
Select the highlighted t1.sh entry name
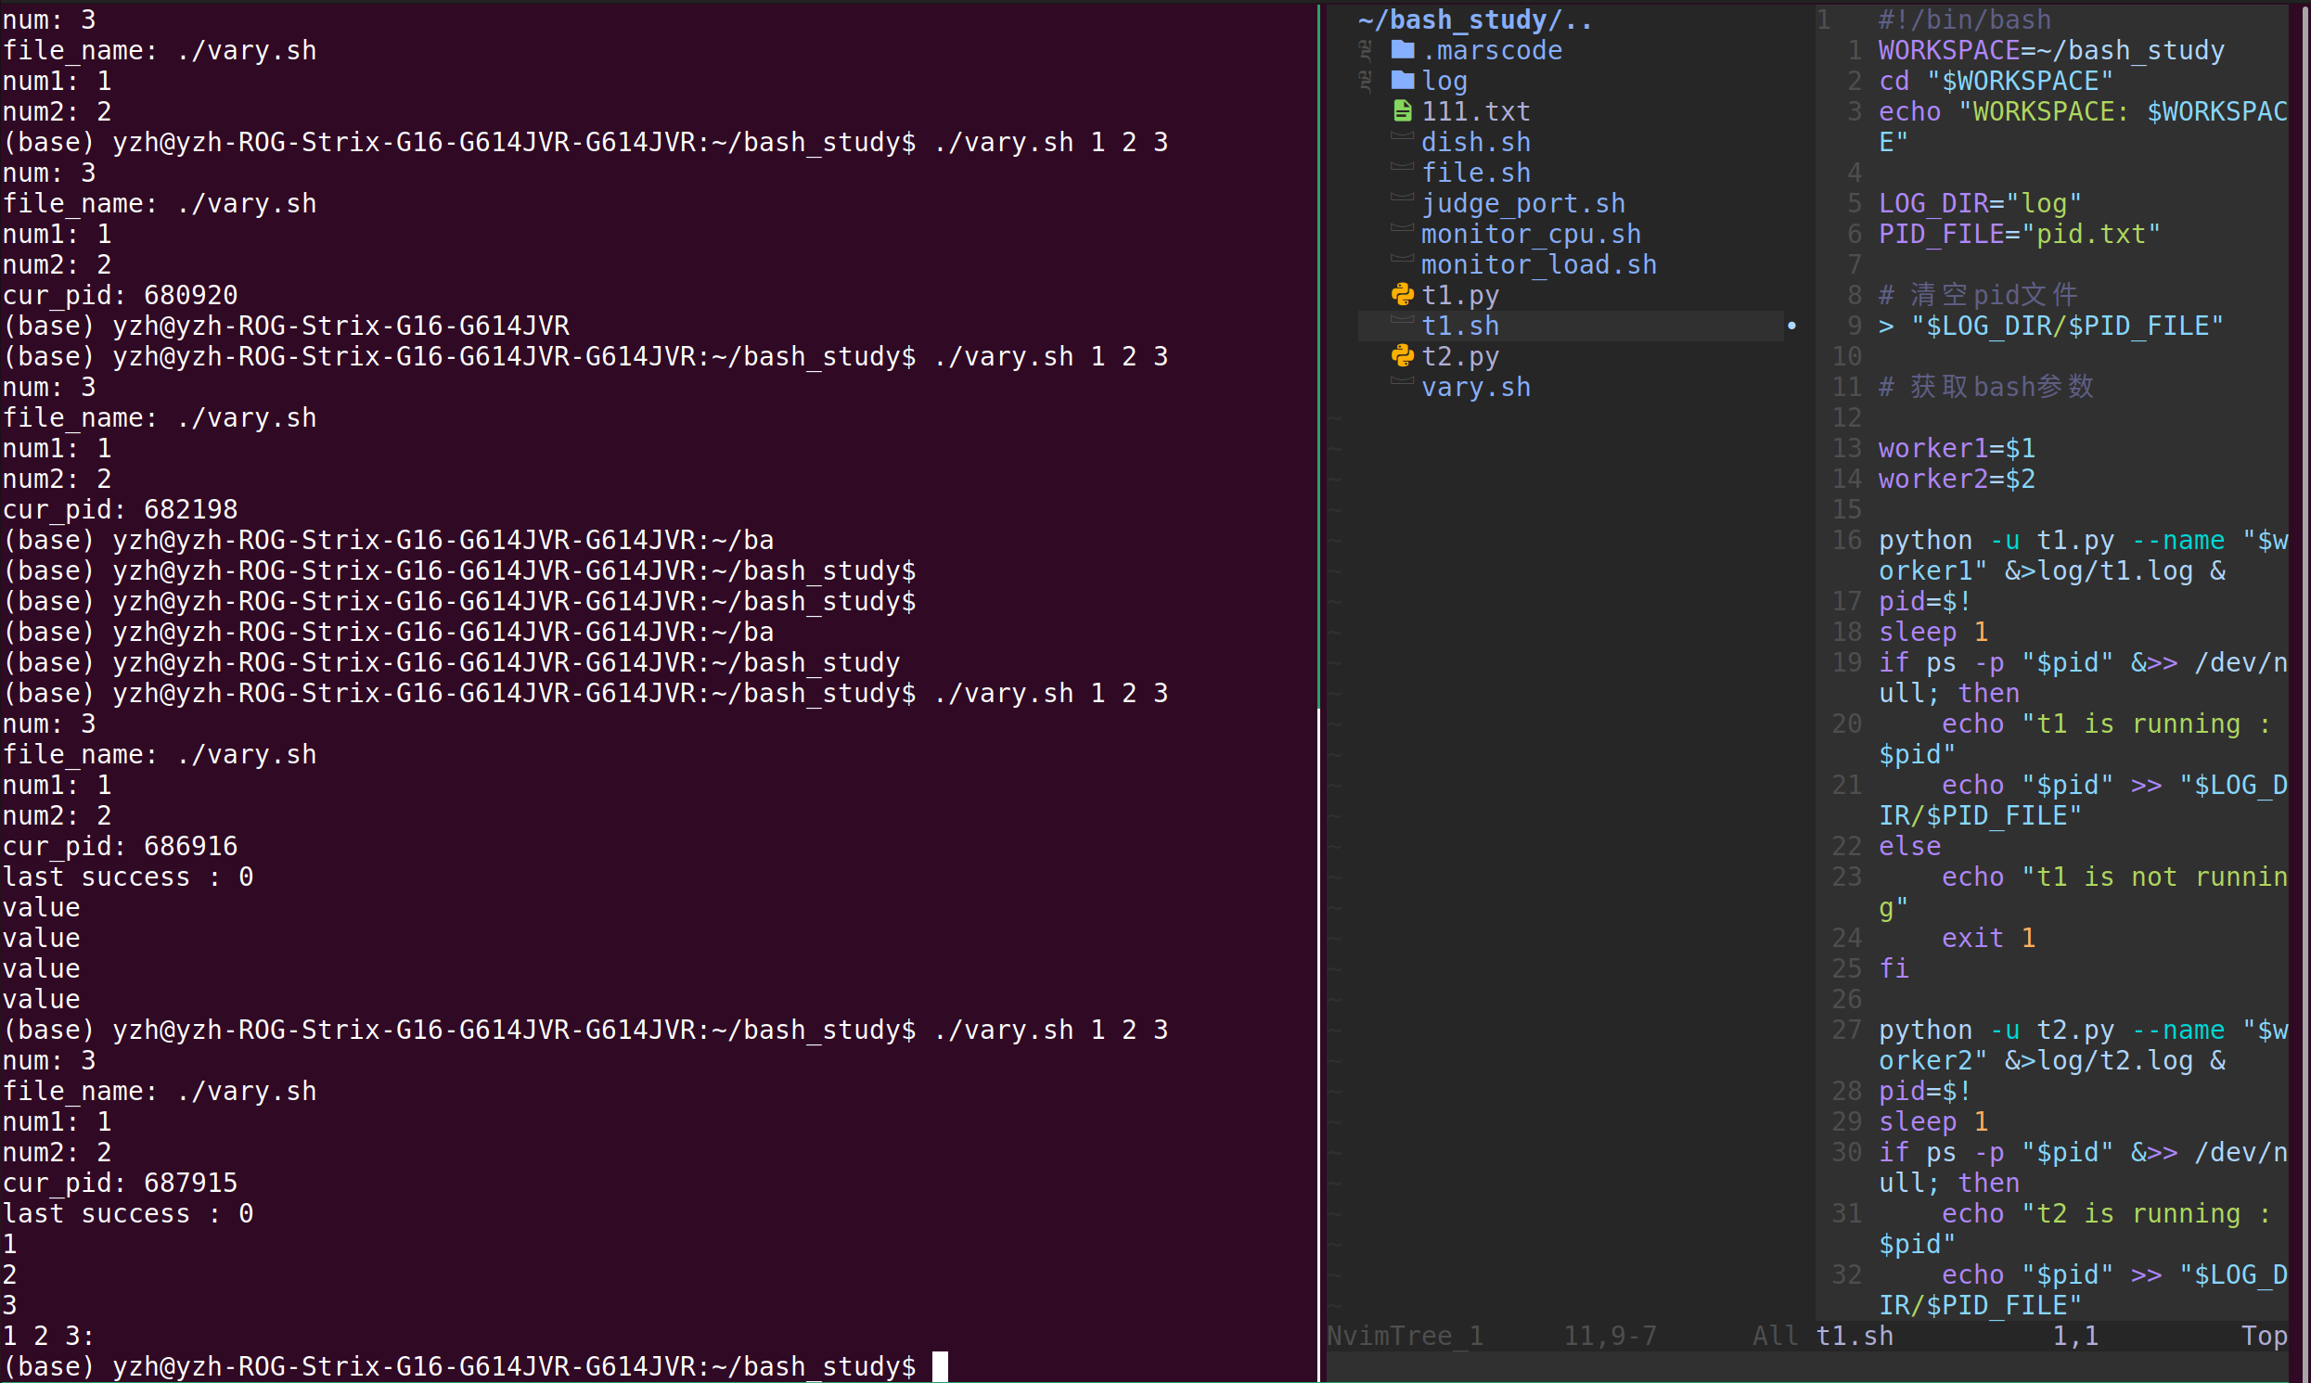[x=1460, y=327]
